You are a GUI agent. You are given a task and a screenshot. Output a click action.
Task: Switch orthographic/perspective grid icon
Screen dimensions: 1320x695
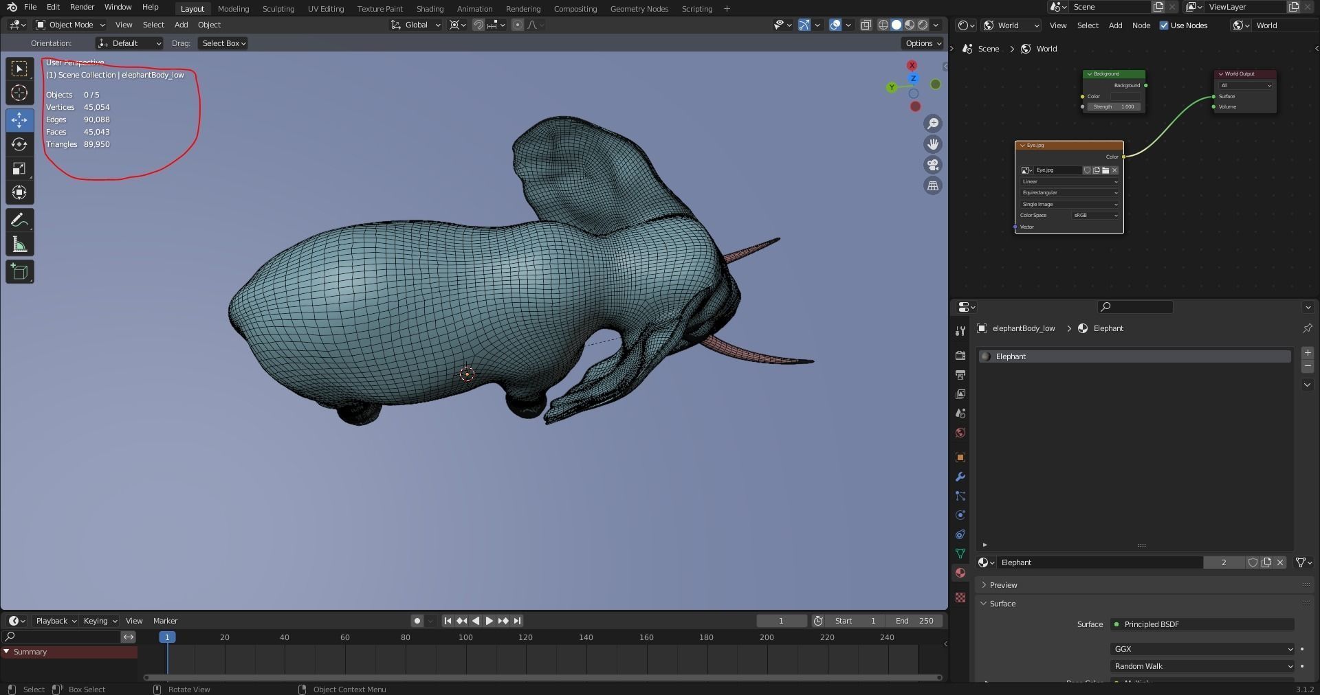point(933,186)
